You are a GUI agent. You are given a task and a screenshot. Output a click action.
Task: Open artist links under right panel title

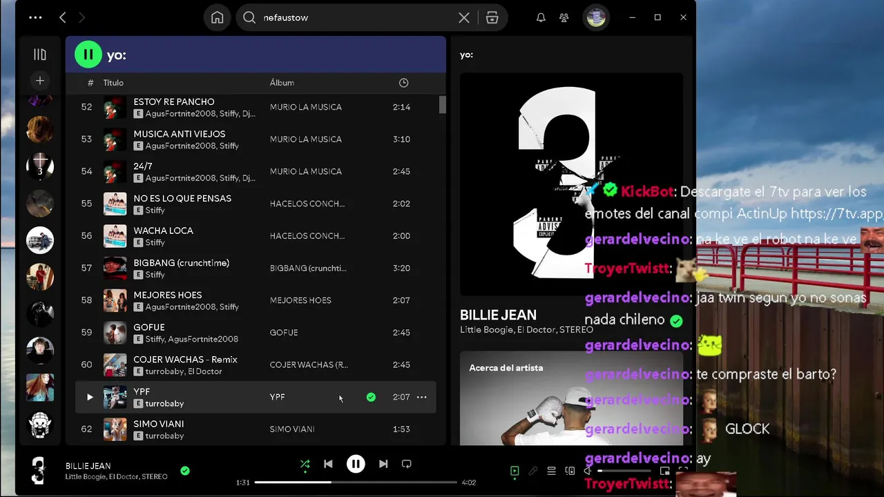pos(526,330)
